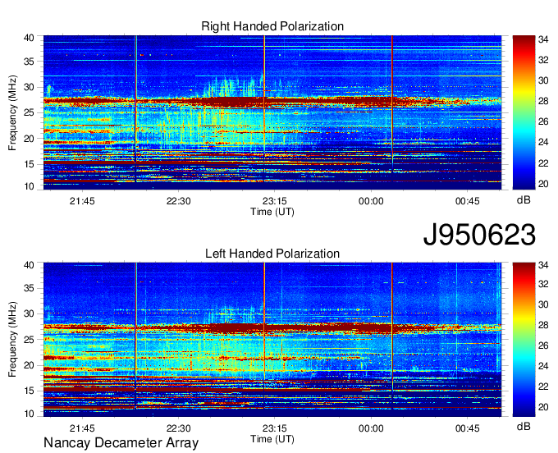558x453 pixels.
Task: Click the 22:30 tick under Right Handed plot
Action: click(178, 201)
